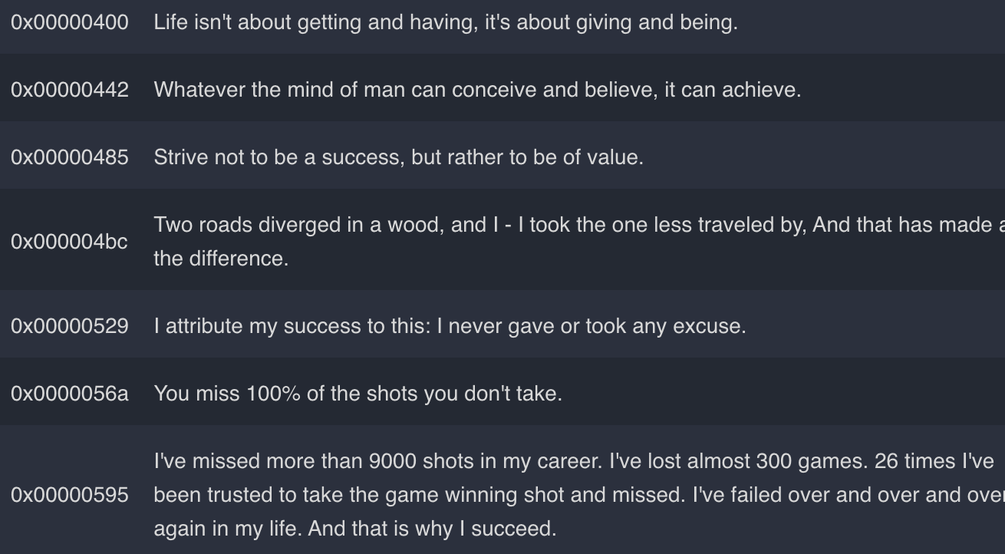1005x554 pixels.
Task: Select the "Strive not to be a success" string
Action: click(x=398, y=157)
